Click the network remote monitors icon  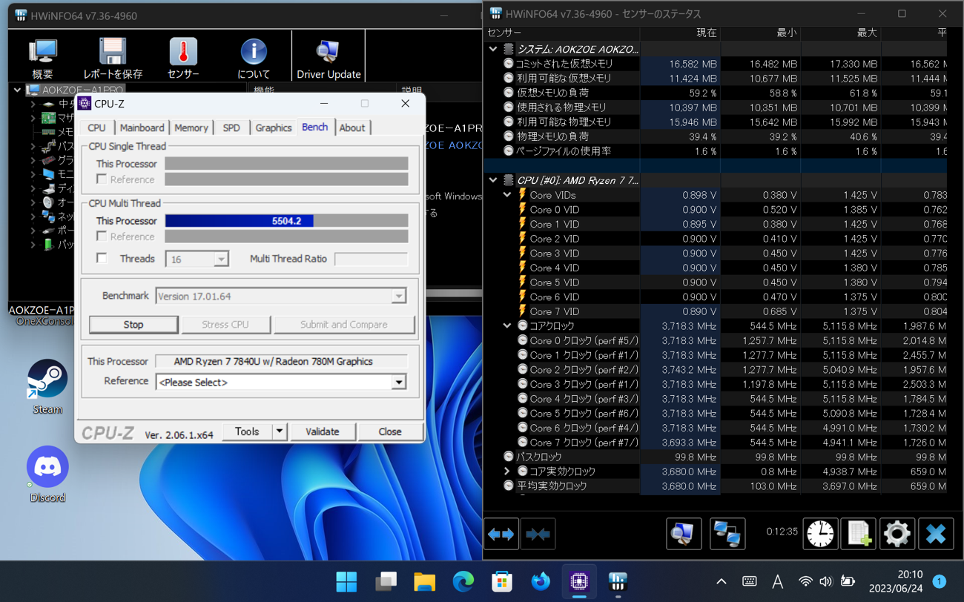[727, 534]
